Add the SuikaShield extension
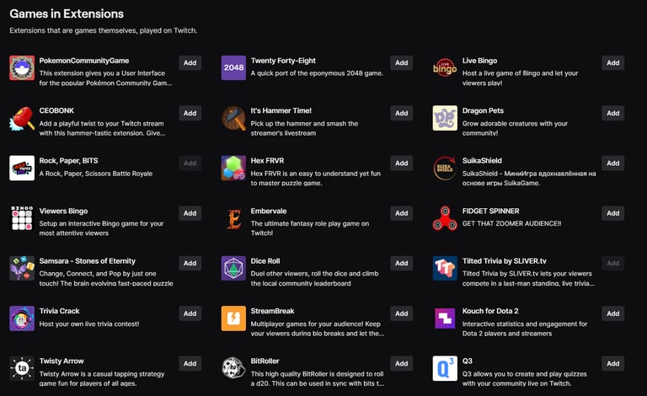Screen dimensions: 647x396 tap(612, 163)
